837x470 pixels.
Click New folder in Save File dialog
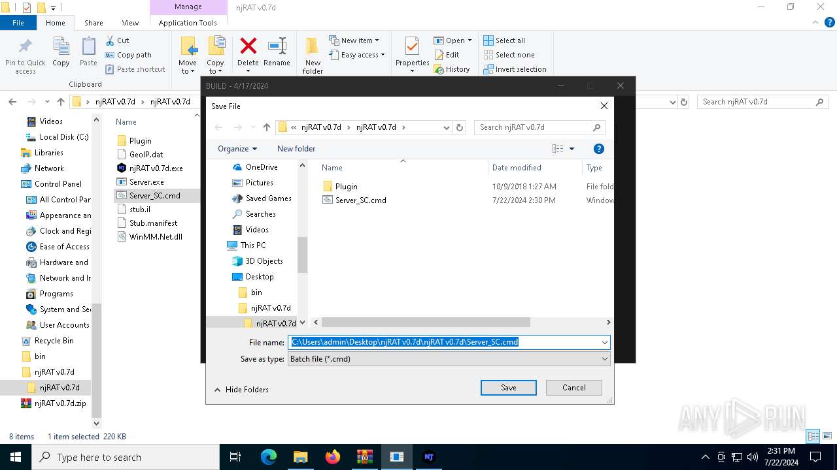pyautogui.click(x=296, y=149)
